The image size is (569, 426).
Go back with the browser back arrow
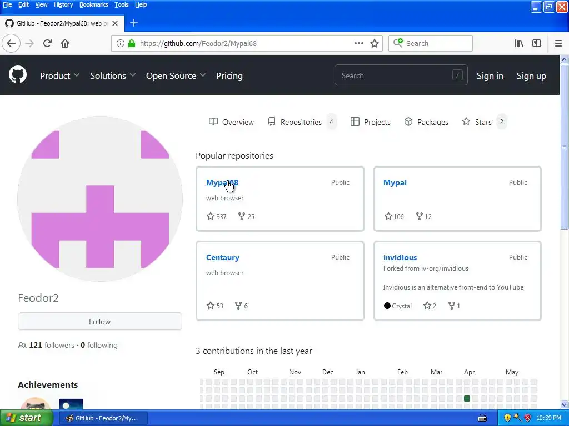click(11, 43)
